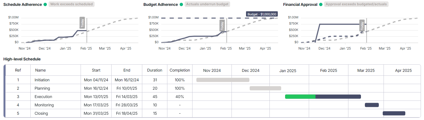Screen dimensions: 424x120
Task: Click the Closing Gantt bar in April
Action: point(394,113)
